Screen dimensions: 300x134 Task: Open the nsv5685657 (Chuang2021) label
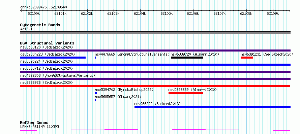(x=118, y=97)
